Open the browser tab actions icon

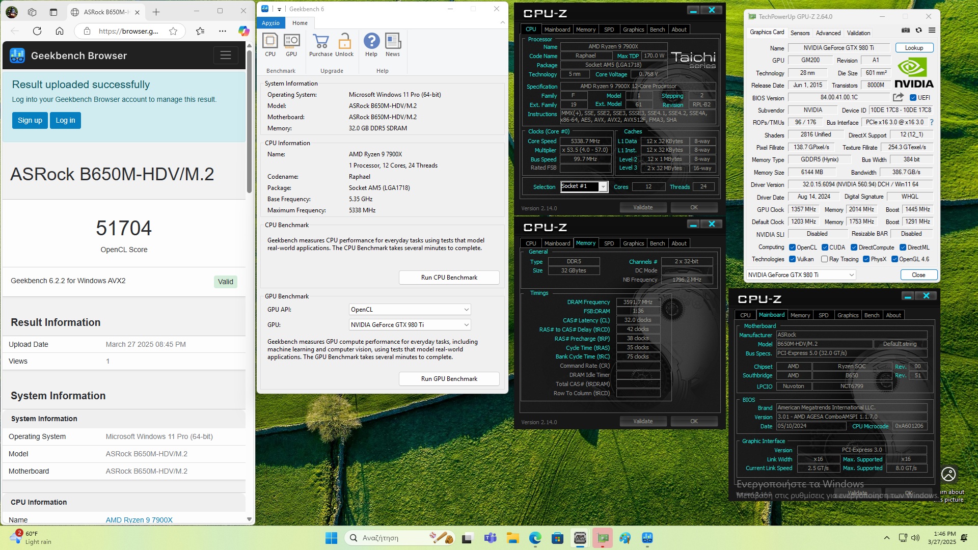pyautogui.click(x=53, y=12)
